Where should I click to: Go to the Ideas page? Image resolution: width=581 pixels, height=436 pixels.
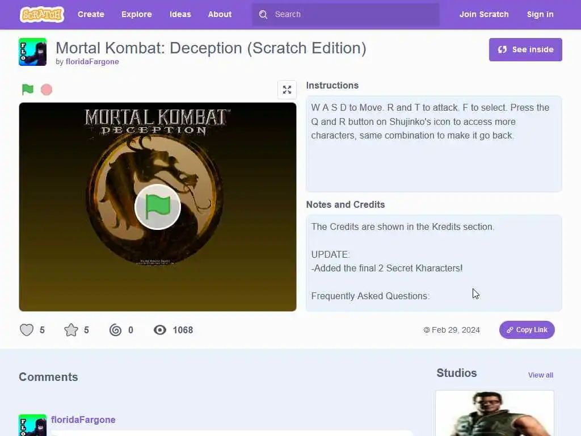click(x=180, y=14)
